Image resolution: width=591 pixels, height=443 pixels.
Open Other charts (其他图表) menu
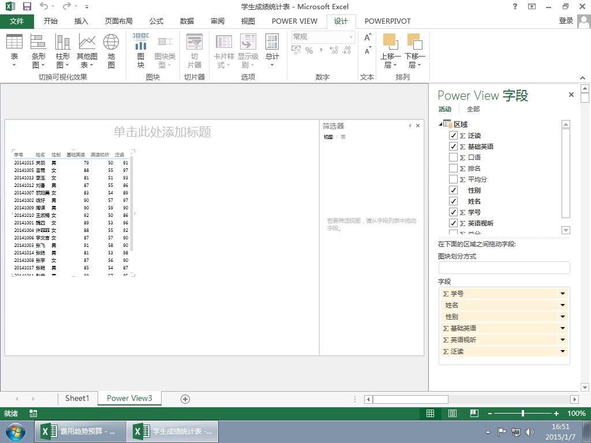tap(87, 51)
